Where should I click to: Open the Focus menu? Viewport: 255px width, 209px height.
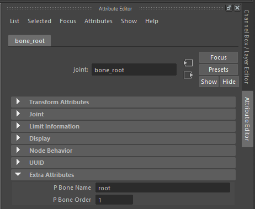coord(68,21)
